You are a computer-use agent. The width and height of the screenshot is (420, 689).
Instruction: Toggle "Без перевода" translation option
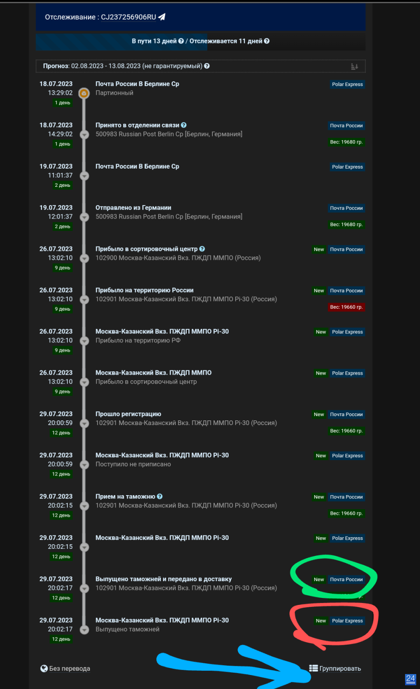coord(65,668)
